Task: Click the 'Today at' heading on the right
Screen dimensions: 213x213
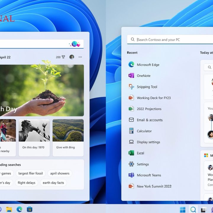Action: 206,53
